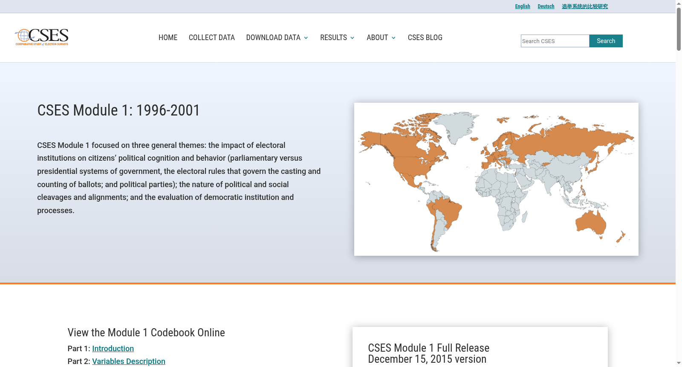Click the world map image
Viewport: 682px width, 367px height.
coord(496,179)
